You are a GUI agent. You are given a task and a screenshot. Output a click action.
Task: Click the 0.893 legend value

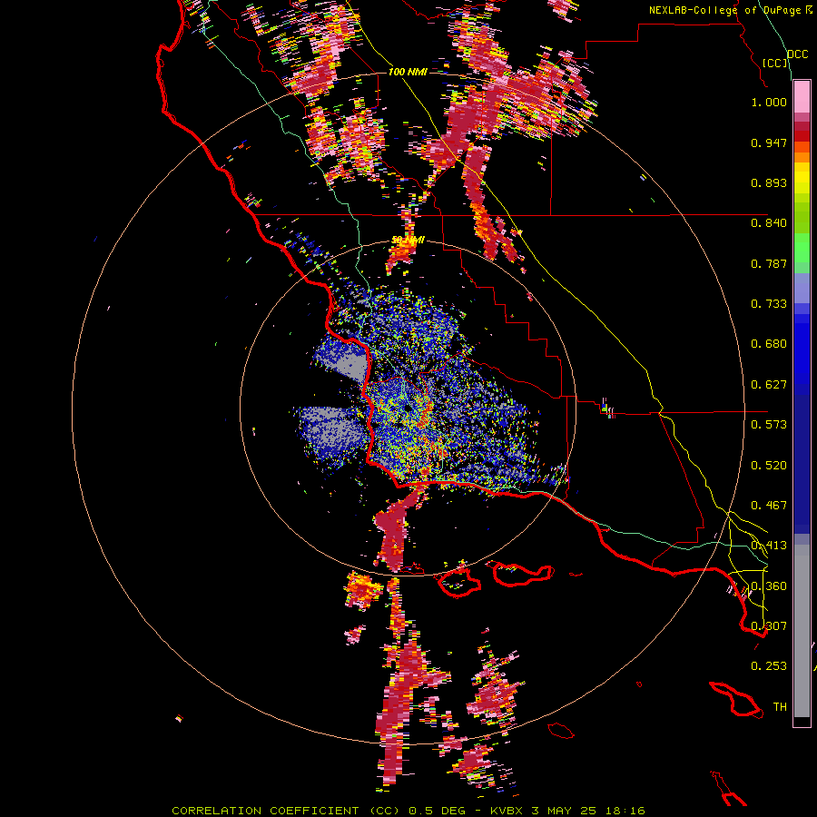pyautogui.click(x=769, y=182)
